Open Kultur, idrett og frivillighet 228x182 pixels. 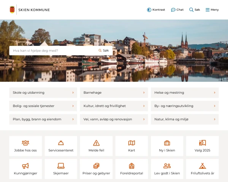(x=114, y=106)
